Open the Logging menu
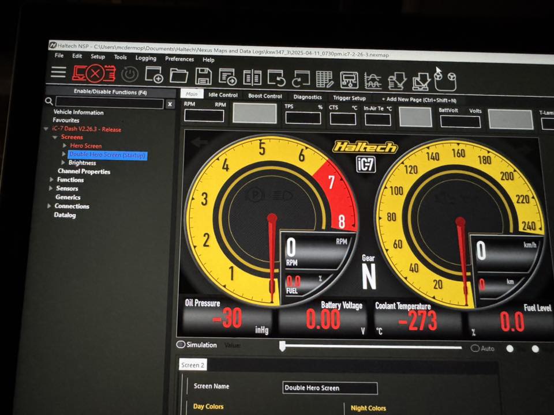 (145, 58)
